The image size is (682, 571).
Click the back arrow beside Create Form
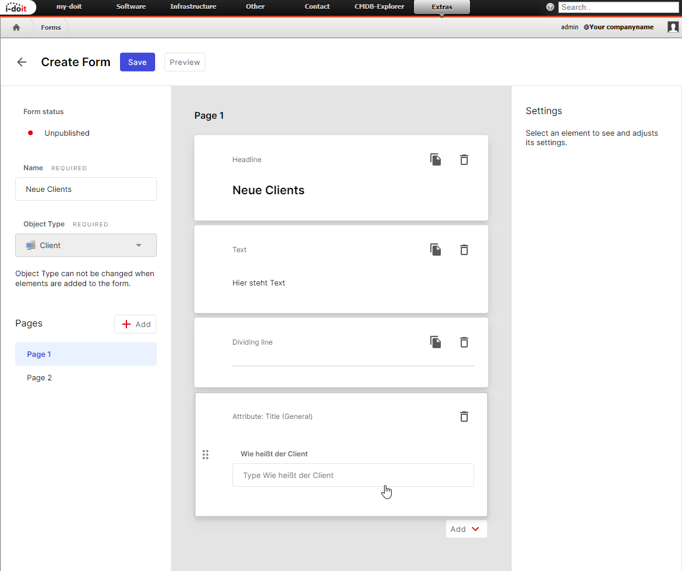click(22, 62)
